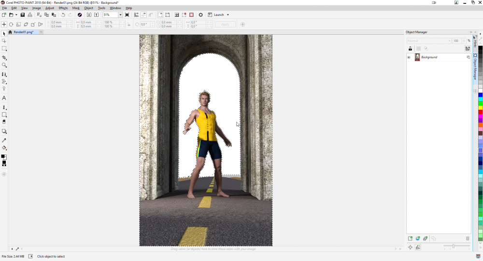Toggle the mask overlay red square button
The width and height of the screenshot is (483, 261).
192,15
